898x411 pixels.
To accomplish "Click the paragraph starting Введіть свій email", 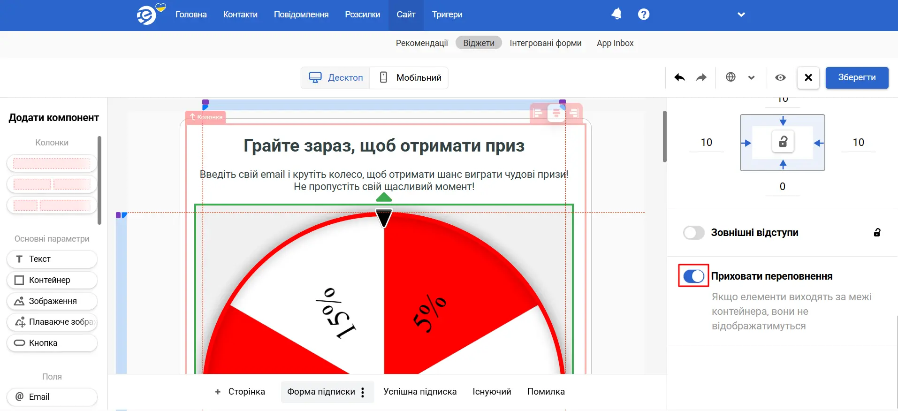I will 384,181.
